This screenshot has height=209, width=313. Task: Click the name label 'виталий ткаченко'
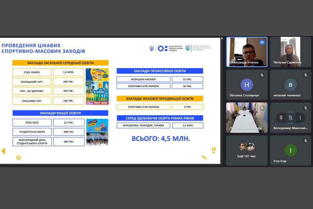tap(287, 95)
